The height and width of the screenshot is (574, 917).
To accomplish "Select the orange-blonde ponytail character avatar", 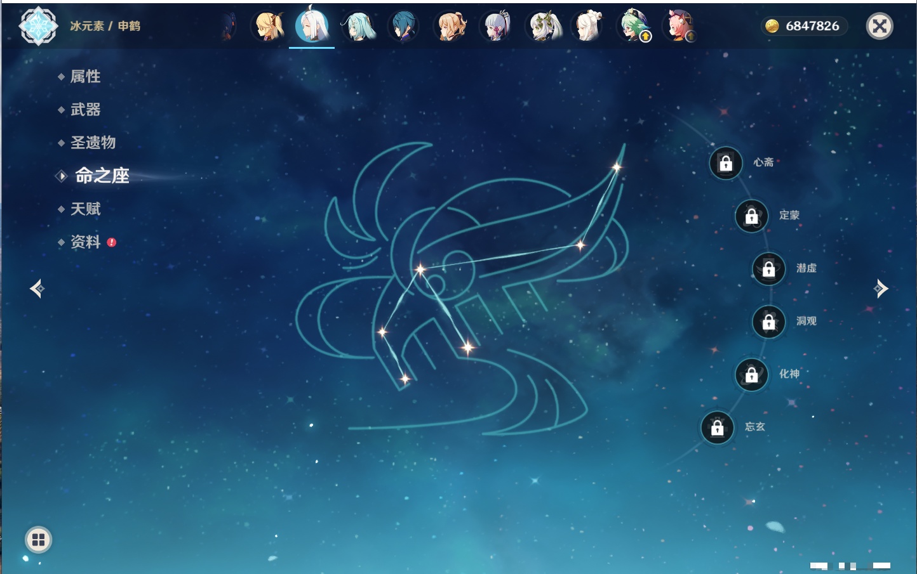I will point(450,26).
